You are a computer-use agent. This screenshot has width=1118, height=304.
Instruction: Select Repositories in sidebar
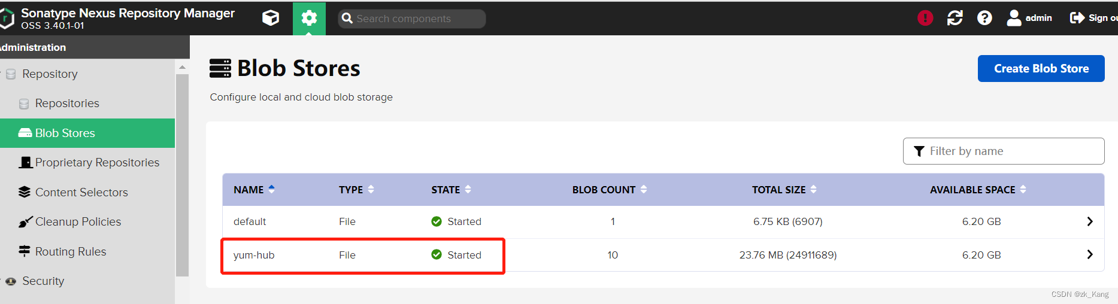coord(67,104)
